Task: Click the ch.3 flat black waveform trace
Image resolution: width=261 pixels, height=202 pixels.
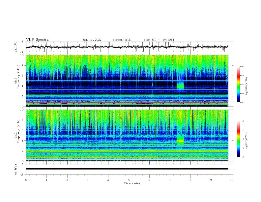Action: click(x=127, y=169)
